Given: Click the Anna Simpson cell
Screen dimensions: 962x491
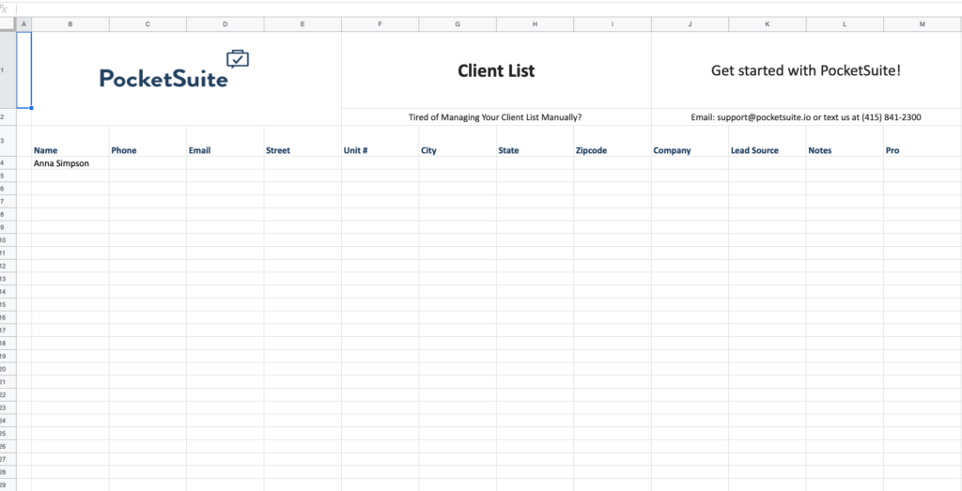Looking at the screenshot, I should tap(70, 163).
